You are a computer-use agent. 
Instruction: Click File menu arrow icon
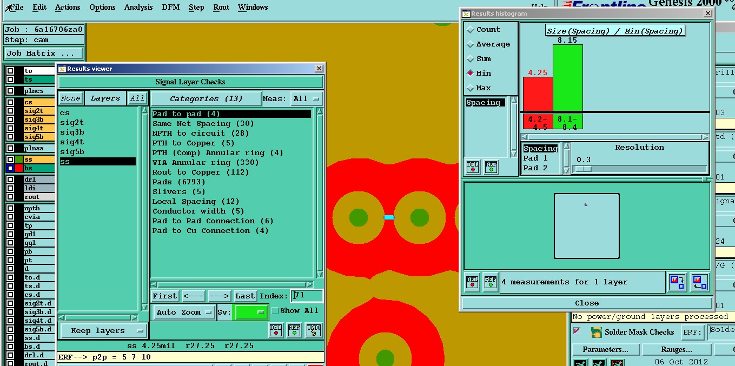click(9, 8)
